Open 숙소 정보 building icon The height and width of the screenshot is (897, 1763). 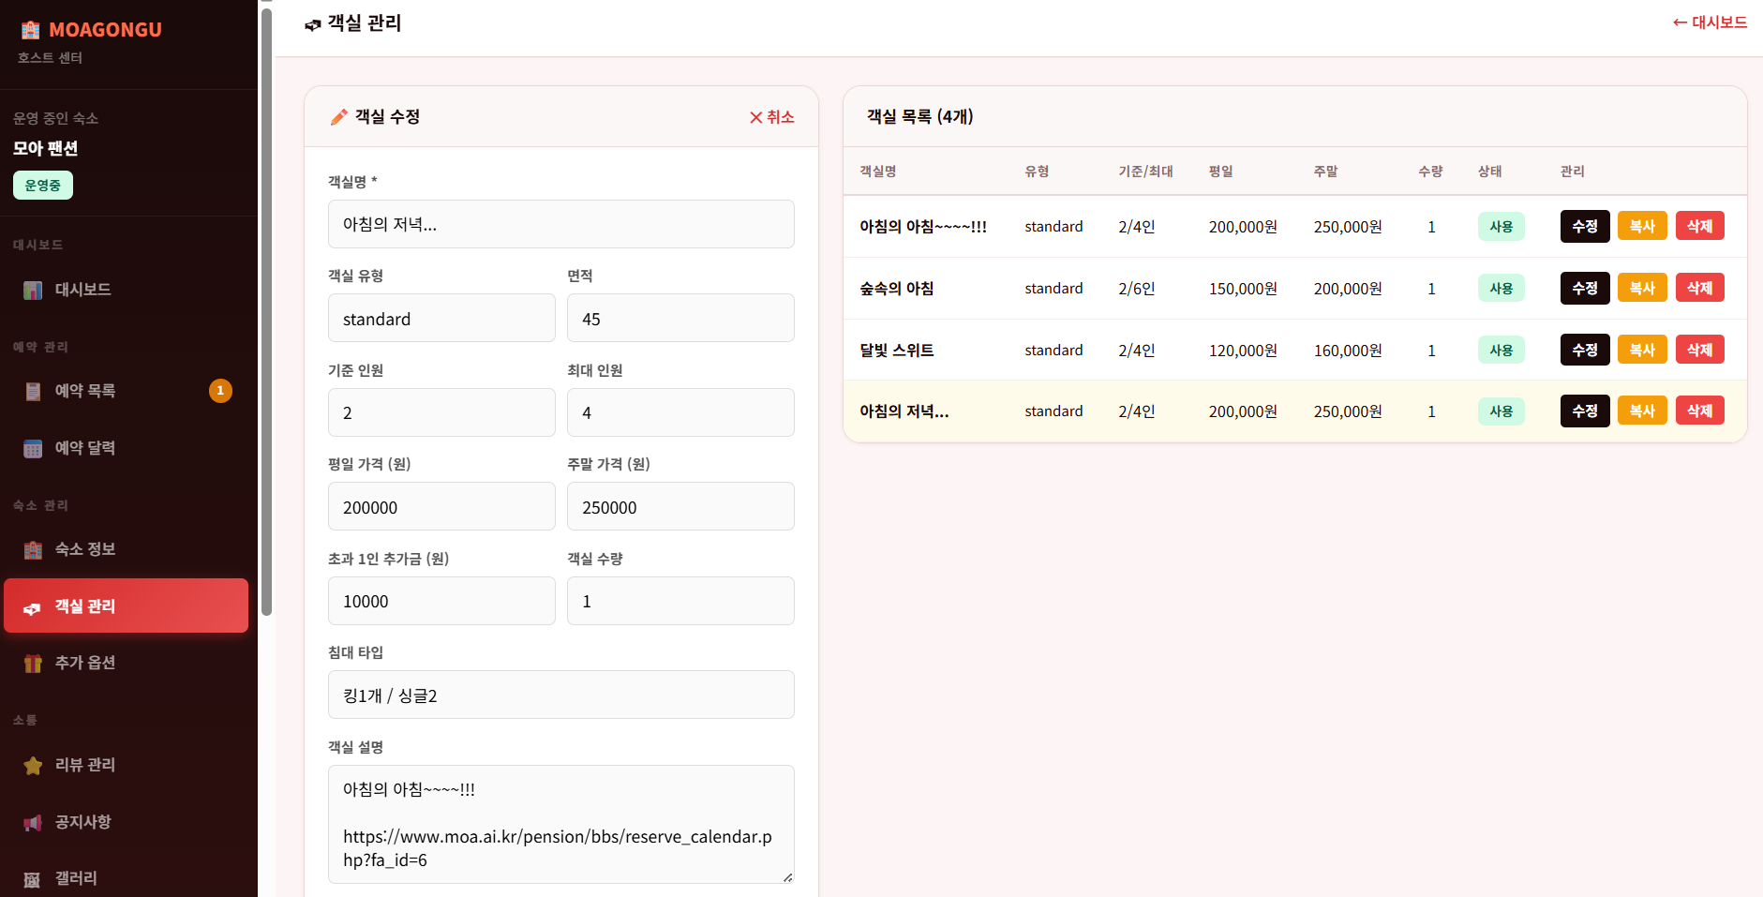33,550
